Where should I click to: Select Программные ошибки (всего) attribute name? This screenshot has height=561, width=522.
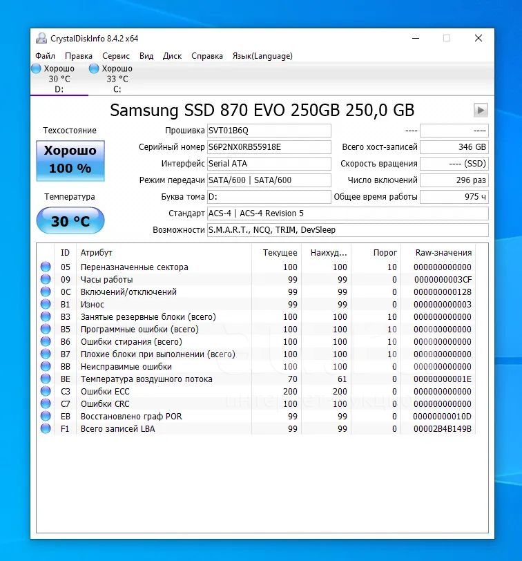[139, 329]
